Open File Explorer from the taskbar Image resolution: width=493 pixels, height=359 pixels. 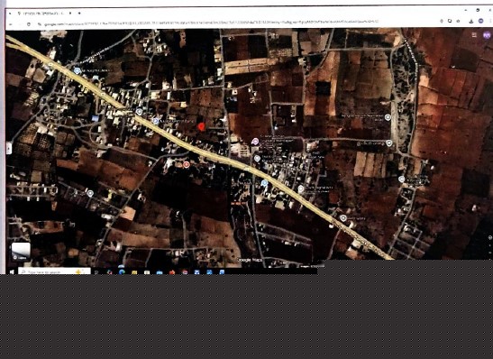click(x=134, y=272)
